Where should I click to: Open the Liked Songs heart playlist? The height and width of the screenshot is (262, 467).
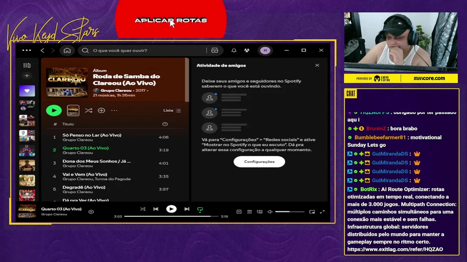click(x=27, y=91)
